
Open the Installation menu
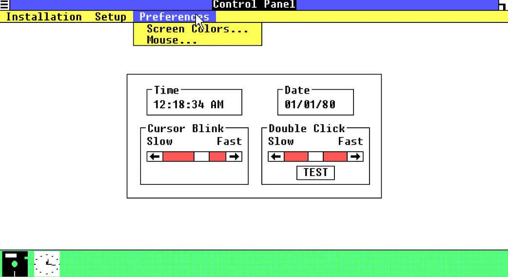coord(43,17)
